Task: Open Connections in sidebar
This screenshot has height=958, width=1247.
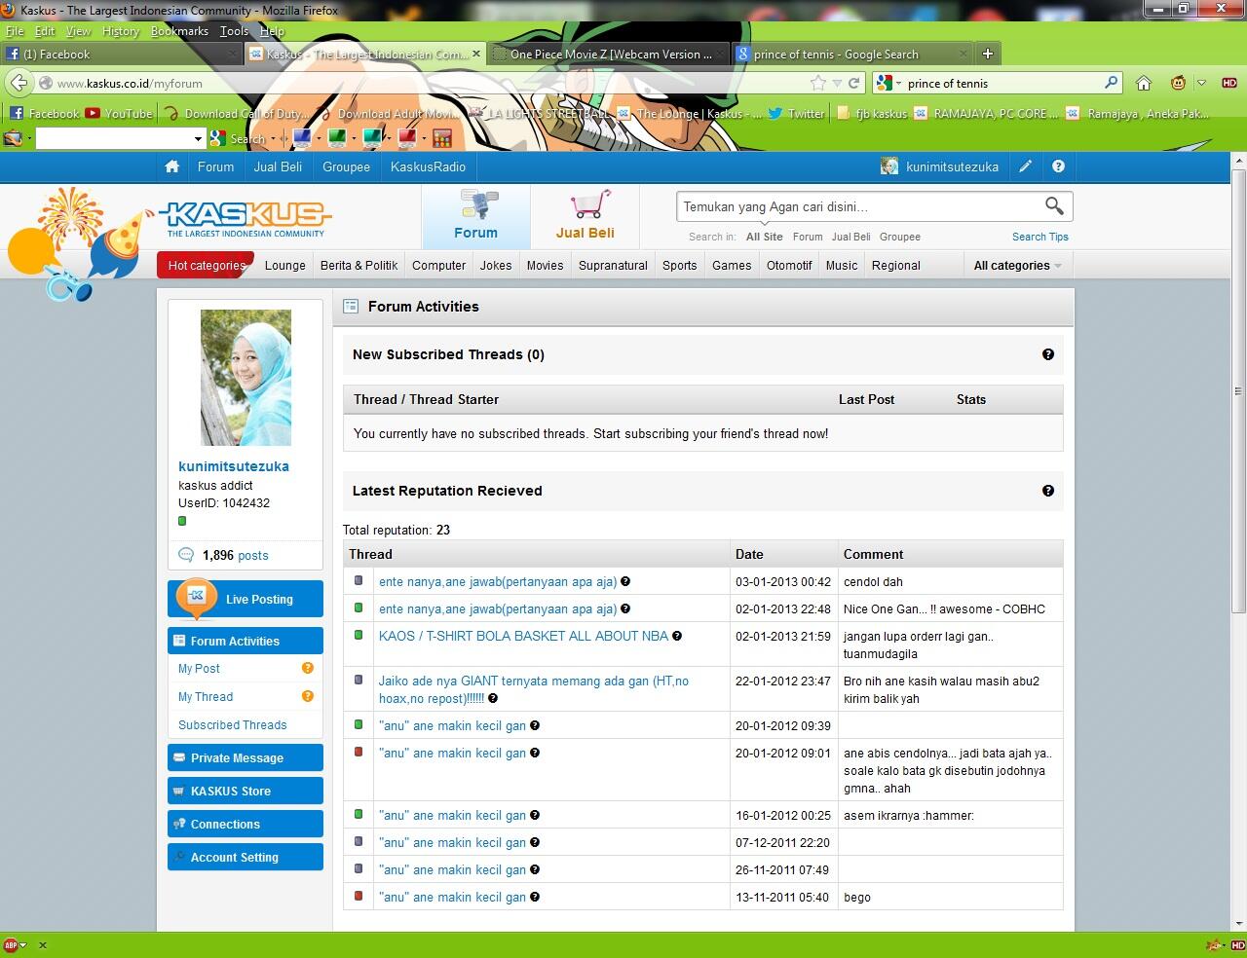Action: (x=246, y=824)
